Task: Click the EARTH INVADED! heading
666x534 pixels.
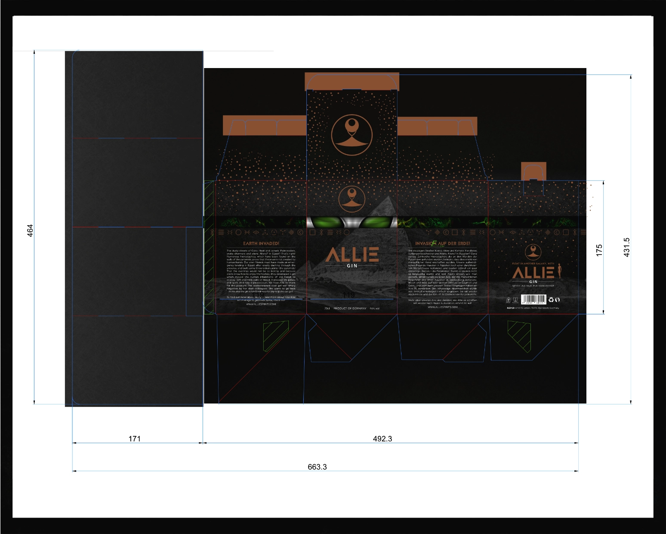Action: coord(261,243)
